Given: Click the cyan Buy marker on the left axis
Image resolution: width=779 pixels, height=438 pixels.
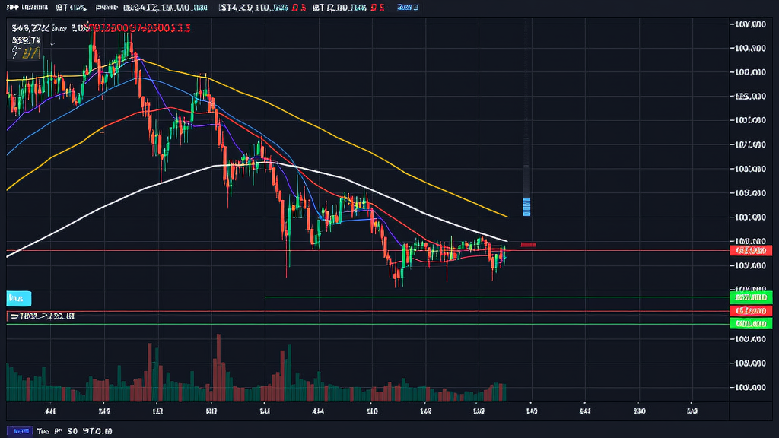Looking at the screenshot, I should point(19,297).
